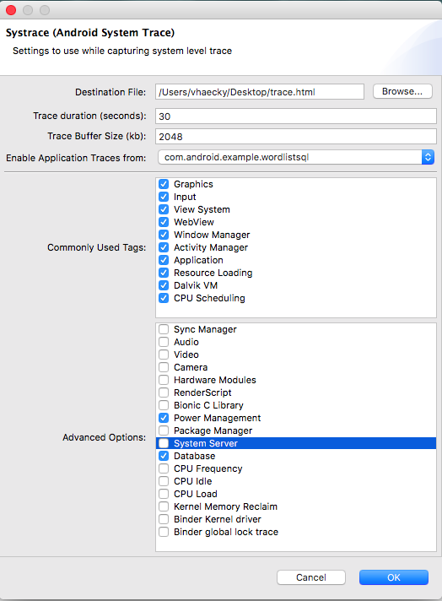Screen dimensions: 442x601
Task: Enable CPU Frequency tracing
Action: coord(164,468)
